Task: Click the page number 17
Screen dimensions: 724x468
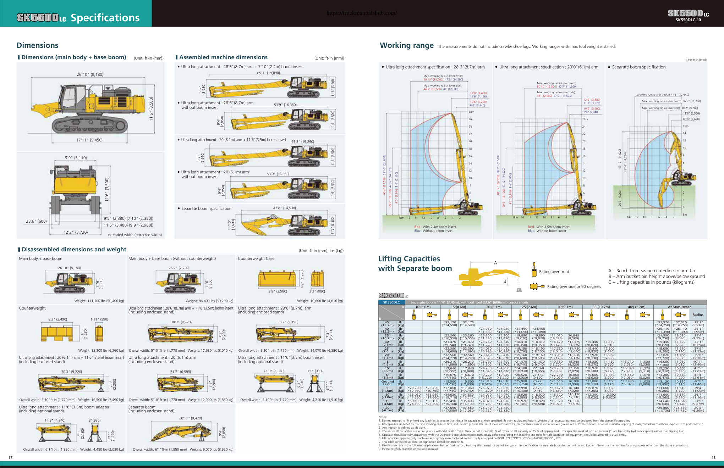Action: coord(11,458)
